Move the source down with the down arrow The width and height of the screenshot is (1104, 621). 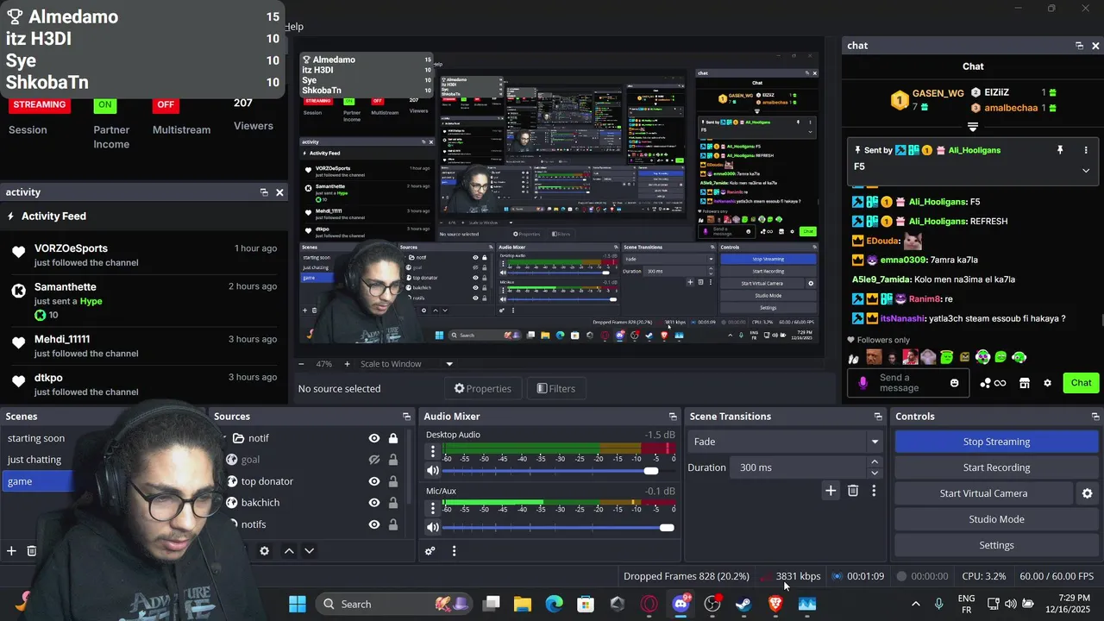click(x=309, y=550)
